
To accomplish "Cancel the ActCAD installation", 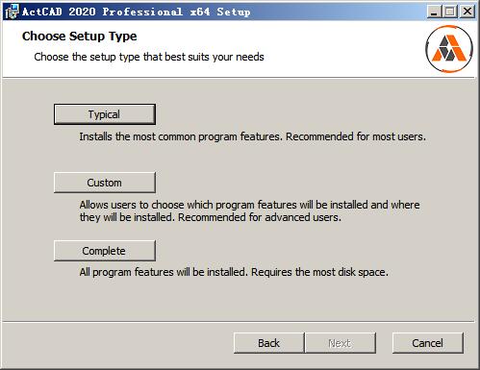I will pos(428,343).
